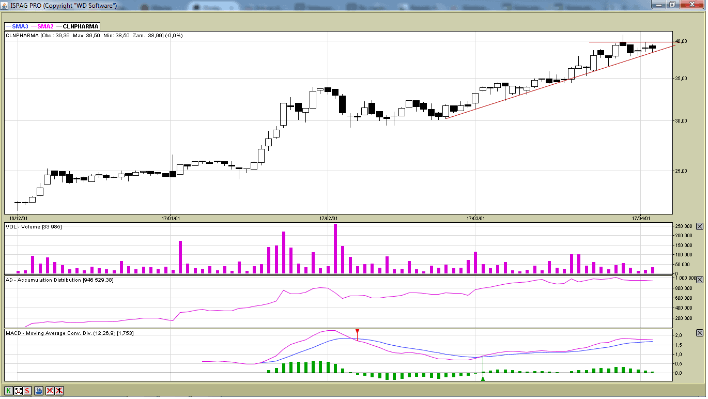Select SMA3 in the chart legend
The height and width of the screenshot is (399, 708).
(17, 26)
